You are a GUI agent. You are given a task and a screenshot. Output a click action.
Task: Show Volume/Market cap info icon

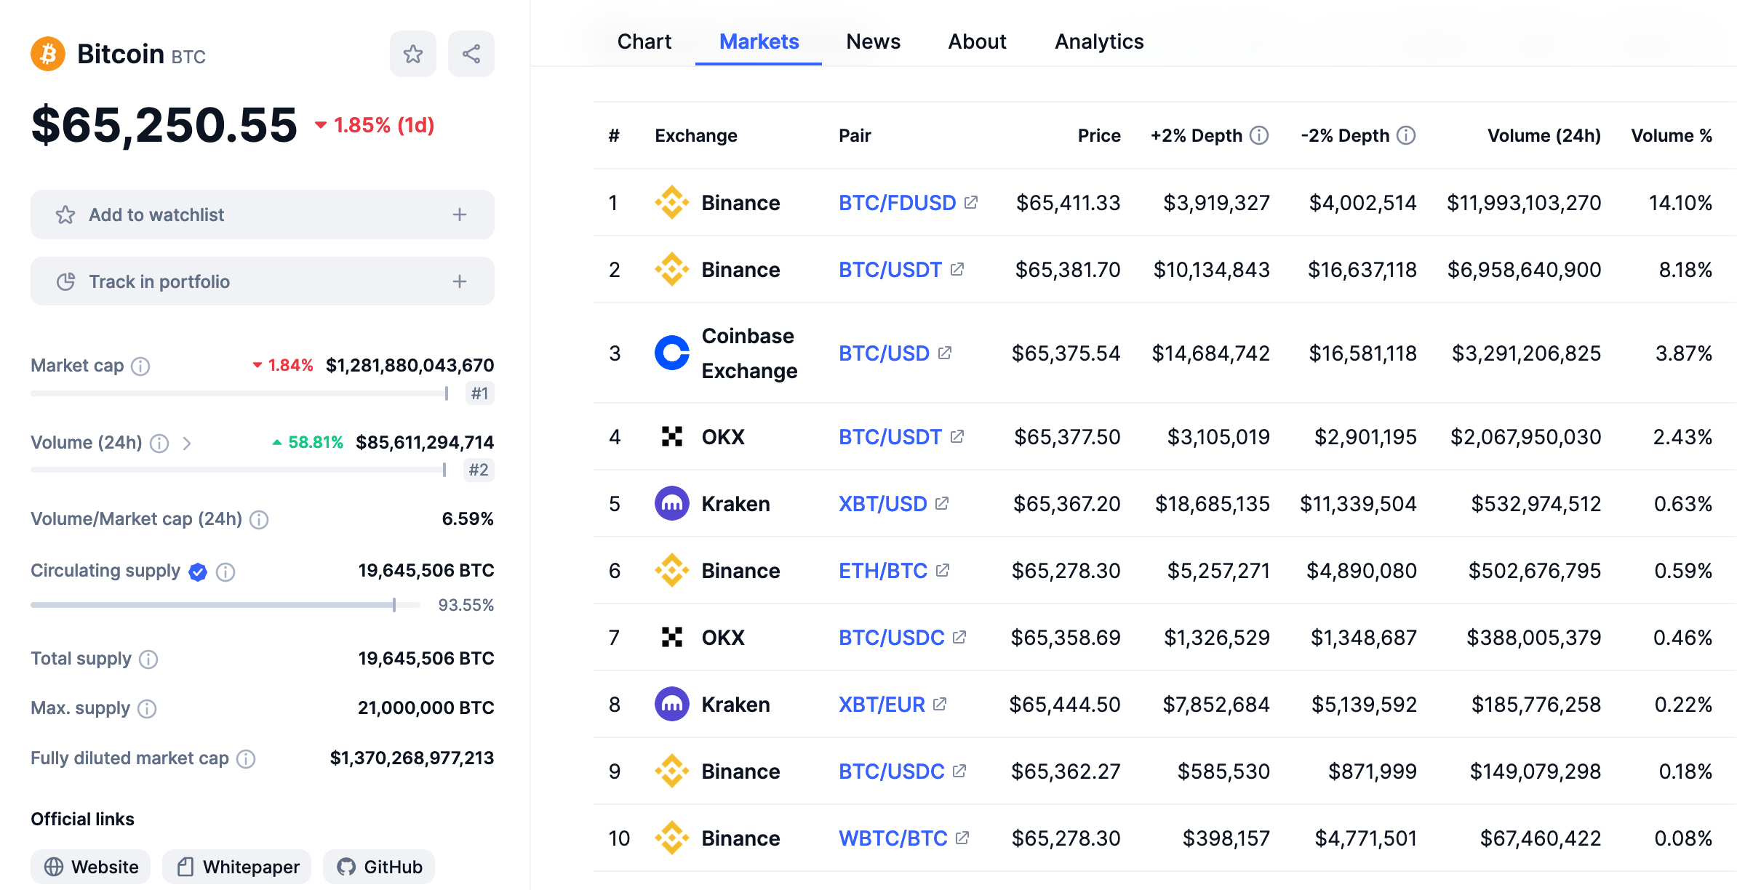[259, 519]
